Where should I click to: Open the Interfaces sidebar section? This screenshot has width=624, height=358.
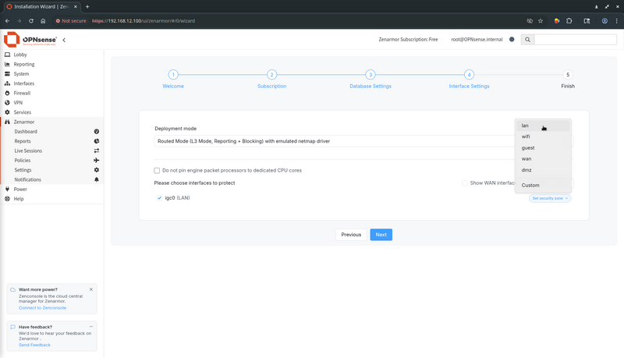click(x=24, y=83)
